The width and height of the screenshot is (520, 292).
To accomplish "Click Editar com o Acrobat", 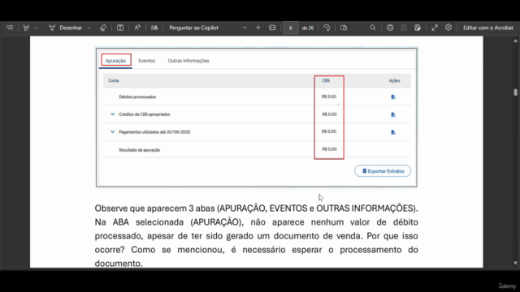I will click(487, 28).
